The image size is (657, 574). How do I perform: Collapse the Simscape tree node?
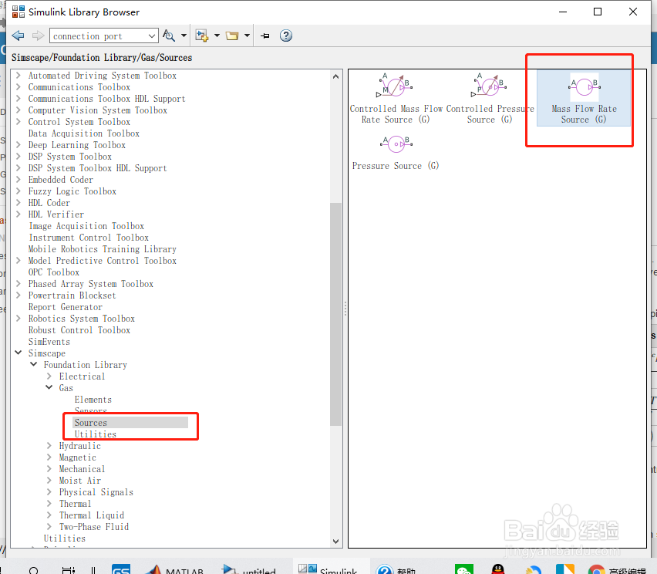coord(18,353)
